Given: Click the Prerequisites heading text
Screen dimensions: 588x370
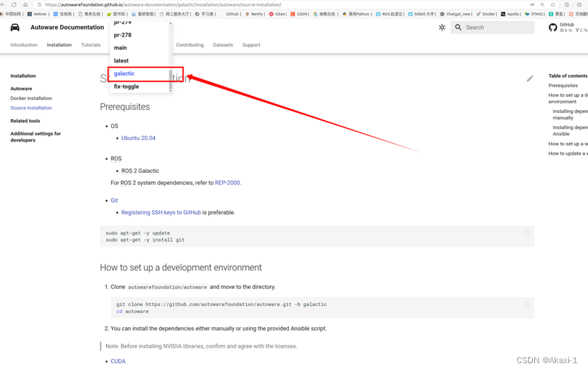Looking at the screenshot, I should tap(125, 107).
